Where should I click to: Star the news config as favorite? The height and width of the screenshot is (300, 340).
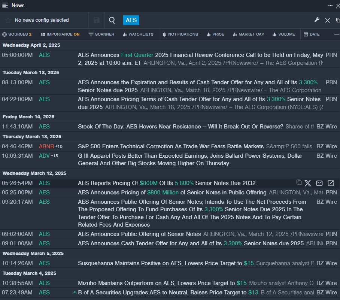[x=8, y=20]
